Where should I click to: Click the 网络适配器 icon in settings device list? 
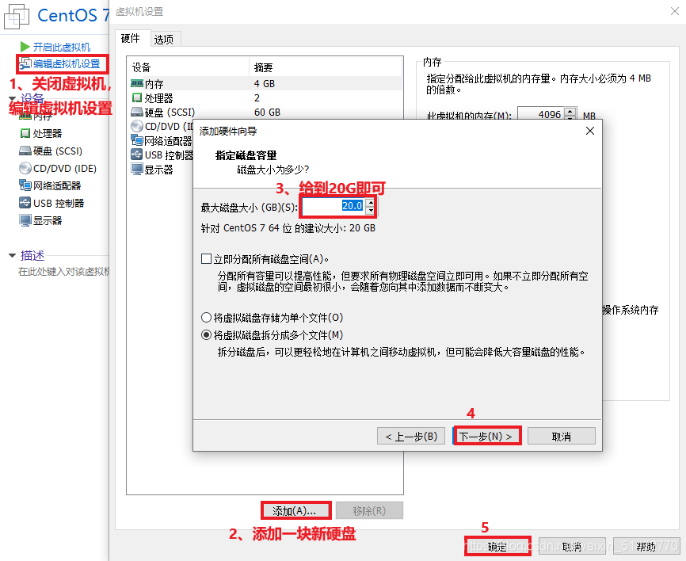coord(137,140)
